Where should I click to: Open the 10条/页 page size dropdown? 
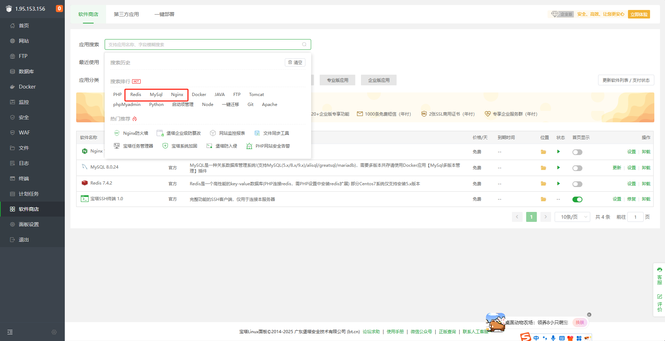[x=572, y=217]
